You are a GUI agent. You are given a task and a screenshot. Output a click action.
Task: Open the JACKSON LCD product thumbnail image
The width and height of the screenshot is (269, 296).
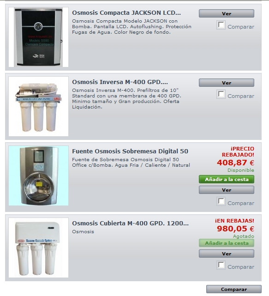click(38, 37)
